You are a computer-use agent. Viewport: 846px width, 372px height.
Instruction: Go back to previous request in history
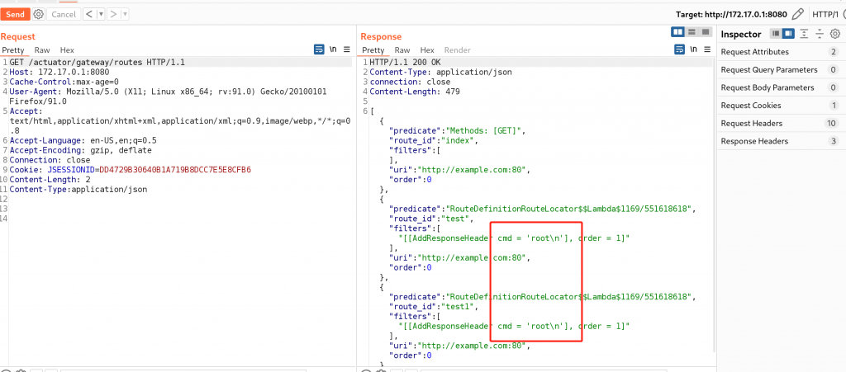pyautogui.click(x=90, y=15)
